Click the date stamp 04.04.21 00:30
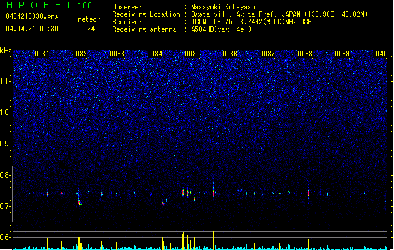 [32, 29]
